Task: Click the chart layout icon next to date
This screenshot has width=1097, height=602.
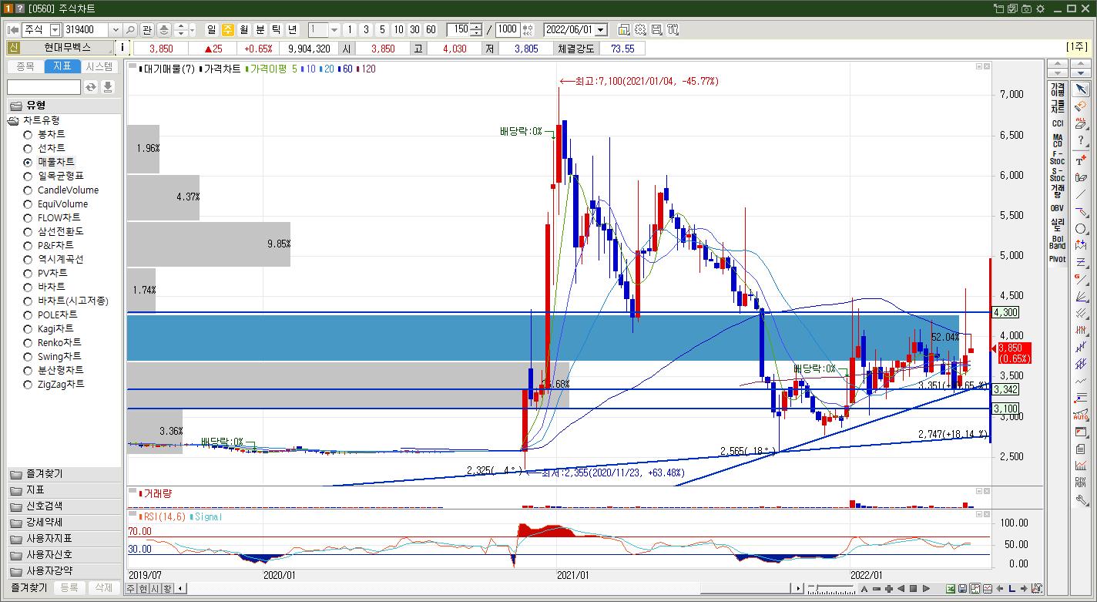Action: [x=624, y=29]
